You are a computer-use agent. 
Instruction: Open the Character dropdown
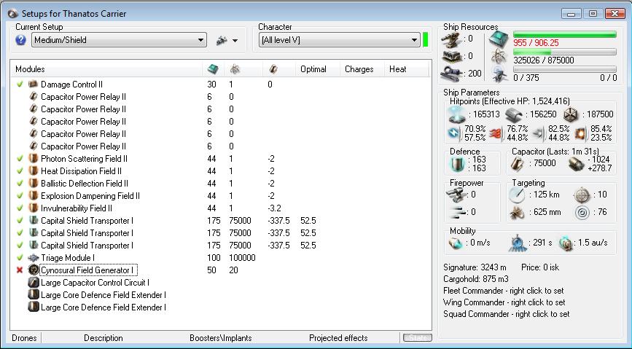point(412,41)
